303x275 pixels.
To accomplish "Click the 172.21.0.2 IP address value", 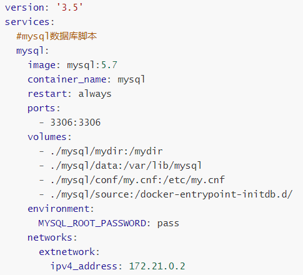I will (x=157, y=266).
